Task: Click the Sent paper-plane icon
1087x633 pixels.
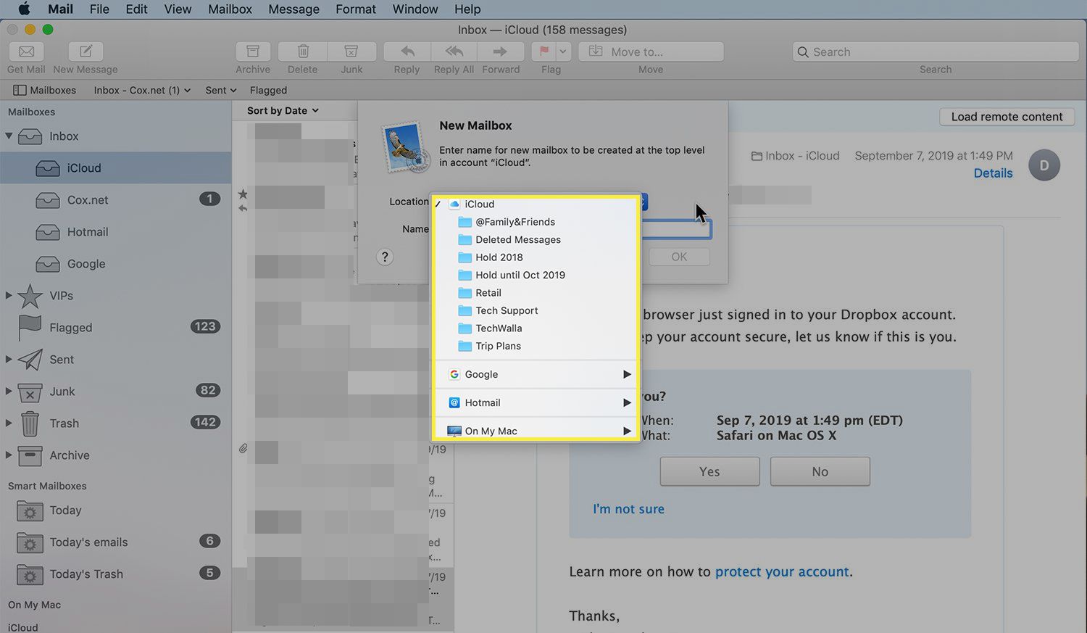Action: coord(30,359)
